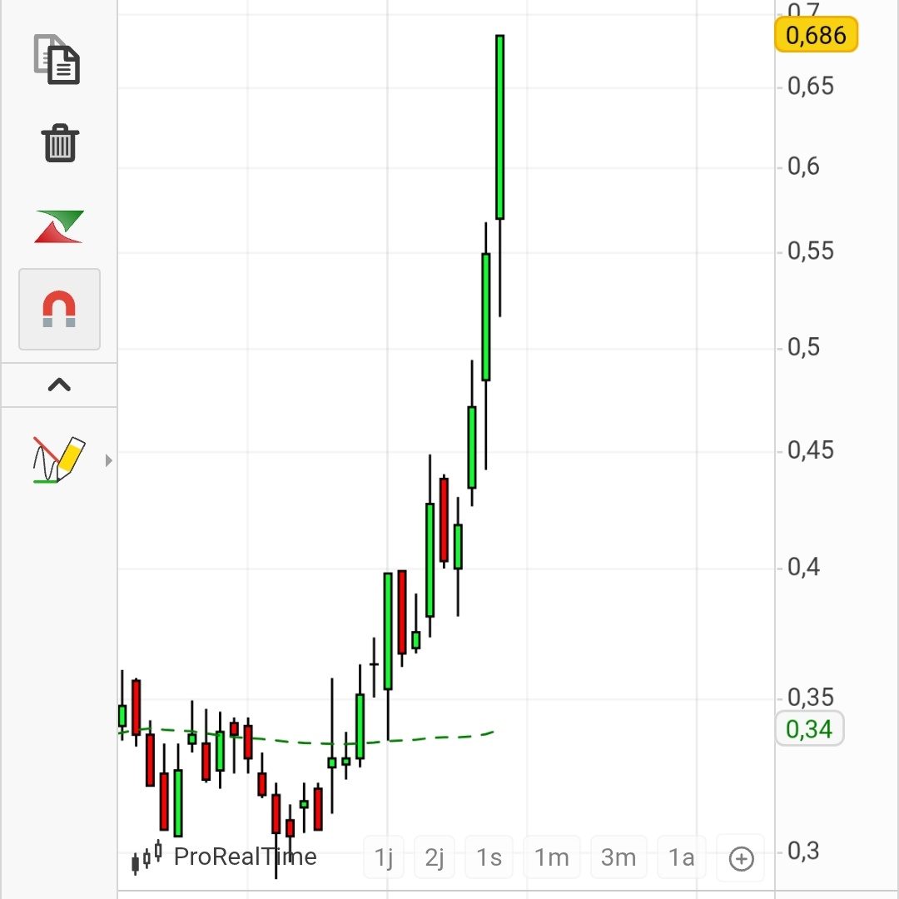Open the 3m timeframe view
Screen dimensions: 899x899
(618, 857)
